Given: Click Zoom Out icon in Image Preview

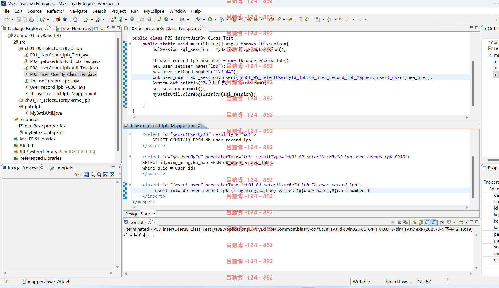Looking at the screenshot, I should click(93, 175).
